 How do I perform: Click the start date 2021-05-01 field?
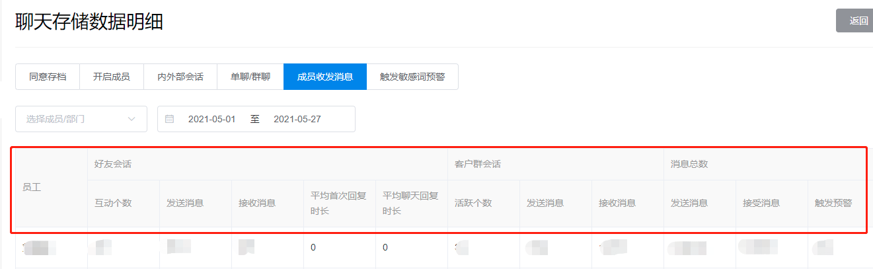[x=211, y=119]
